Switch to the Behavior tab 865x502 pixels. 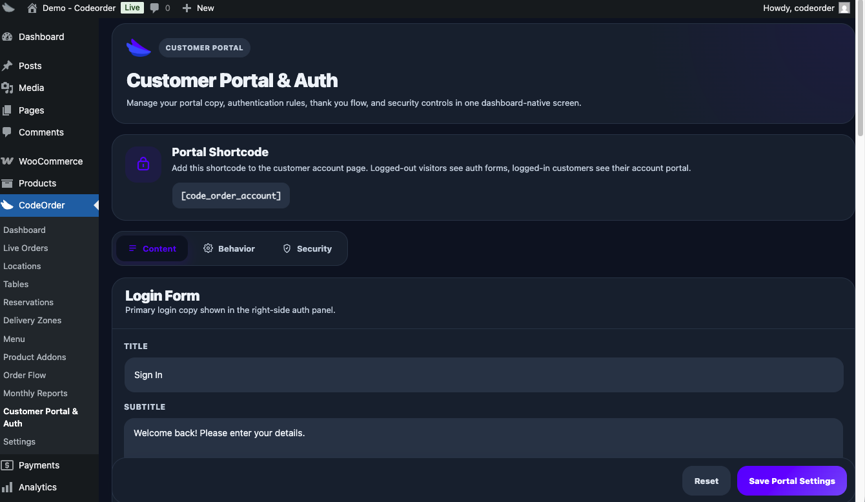pyautogui.click(x=229, y=248)
